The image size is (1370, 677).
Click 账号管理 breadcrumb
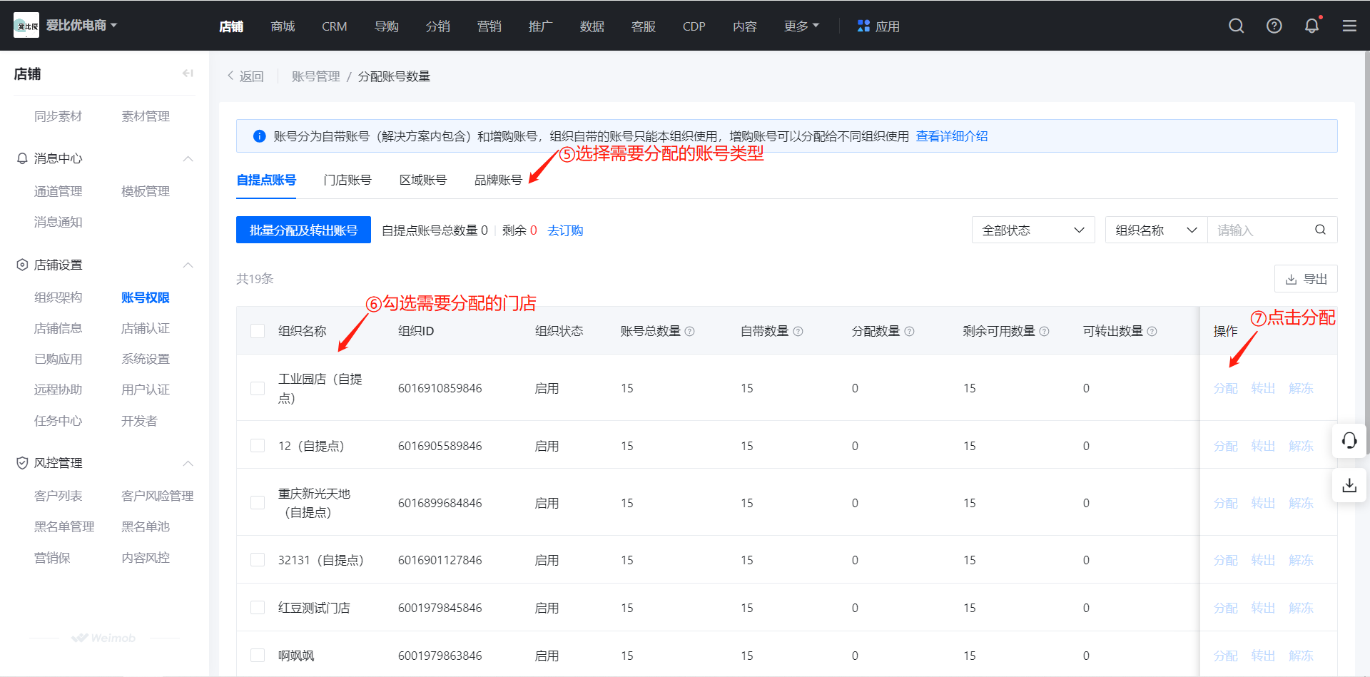(316, 76)
